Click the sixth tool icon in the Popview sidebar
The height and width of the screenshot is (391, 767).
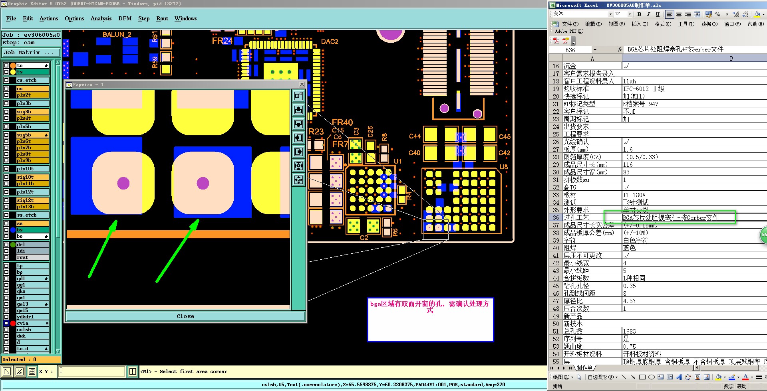coord(298,166)
